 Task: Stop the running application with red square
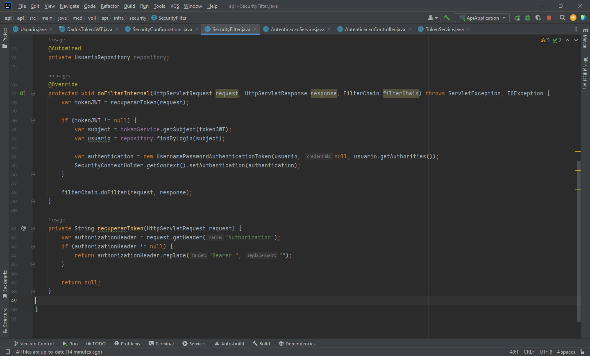pos(549,18)
